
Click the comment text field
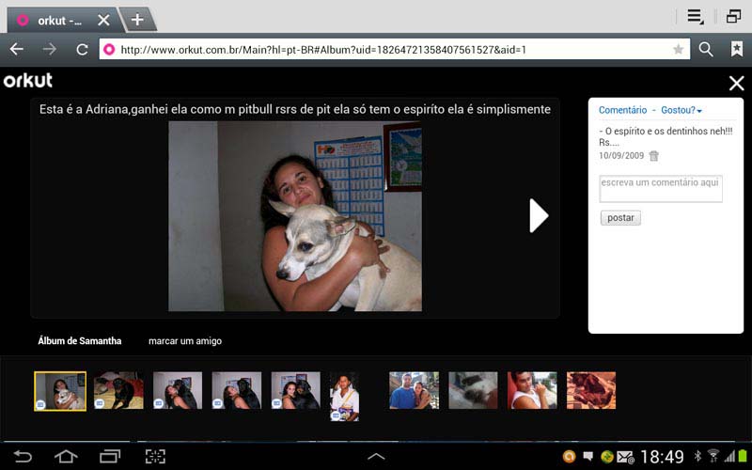click(x=661, y=188)
